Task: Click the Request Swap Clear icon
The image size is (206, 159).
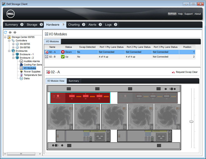Action: [x=173, y=72]
